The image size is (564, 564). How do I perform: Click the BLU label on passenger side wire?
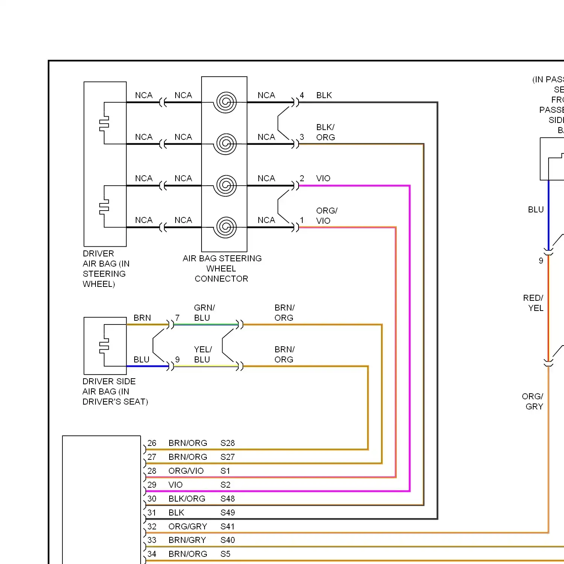tap(536, 209)
